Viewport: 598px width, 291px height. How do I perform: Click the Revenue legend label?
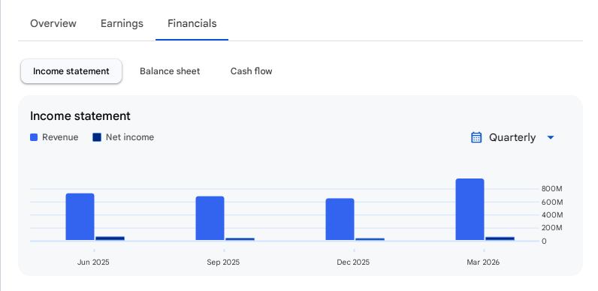60,137
